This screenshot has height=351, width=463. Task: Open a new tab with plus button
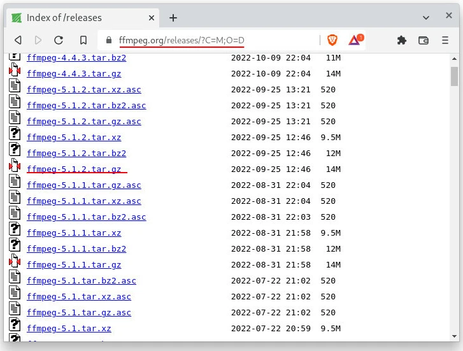tap(173, 17)
